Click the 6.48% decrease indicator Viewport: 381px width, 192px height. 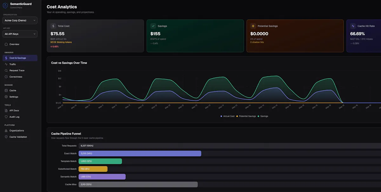click(55, 47)
